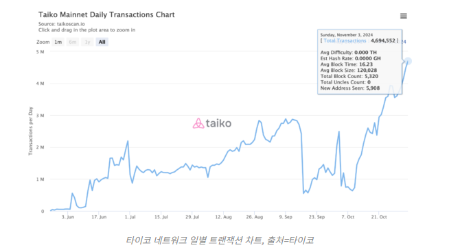
Task: Open the chart hamburger context menu
Action: (403, 16)
